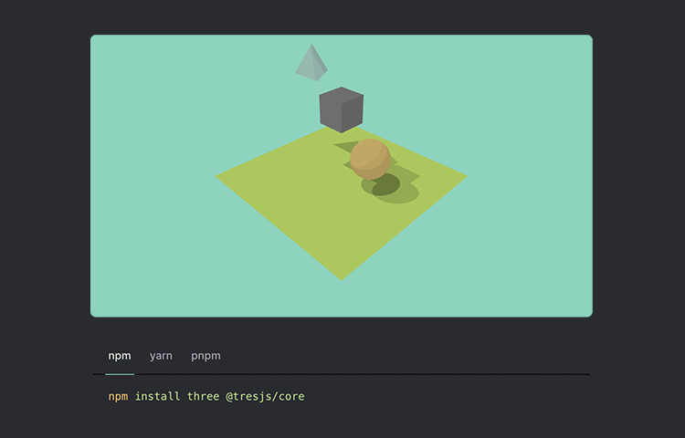Open the pnpm tab
The width and height of the screenshot is (685, 438).
coord(205,356)
